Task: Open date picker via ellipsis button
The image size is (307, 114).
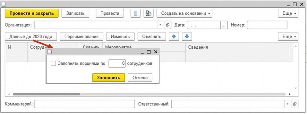Action: pos(224,25)
